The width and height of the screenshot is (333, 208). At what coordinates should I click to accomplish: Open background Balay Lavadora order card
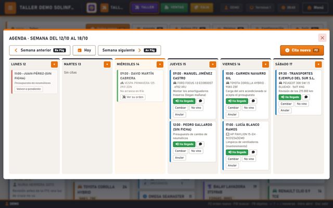[232, 190]
